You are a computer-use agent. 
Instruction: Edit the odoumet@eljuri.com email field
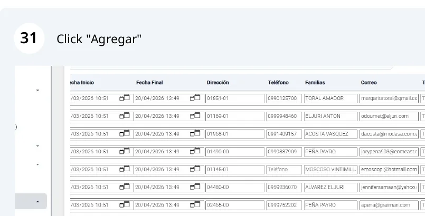pos(389,116)
